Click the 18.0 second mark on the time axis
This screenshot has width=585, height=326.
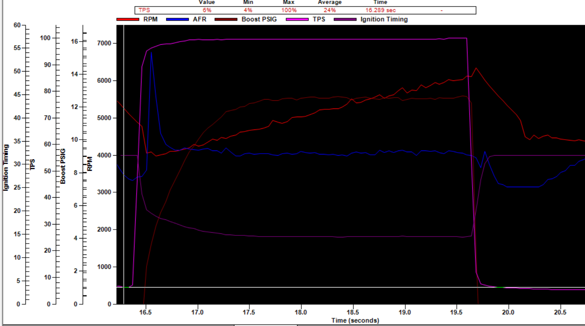[x=301, y=312]
